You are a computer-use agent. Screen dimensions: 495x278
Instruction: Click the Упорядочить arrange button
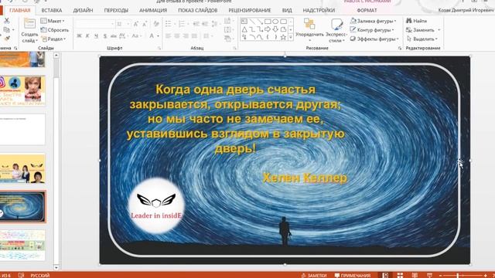309,30
